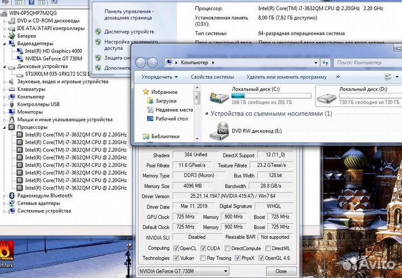
Task: Click the IDE ATA/ATAPI controllers icon
Action: tap(12, 28)
